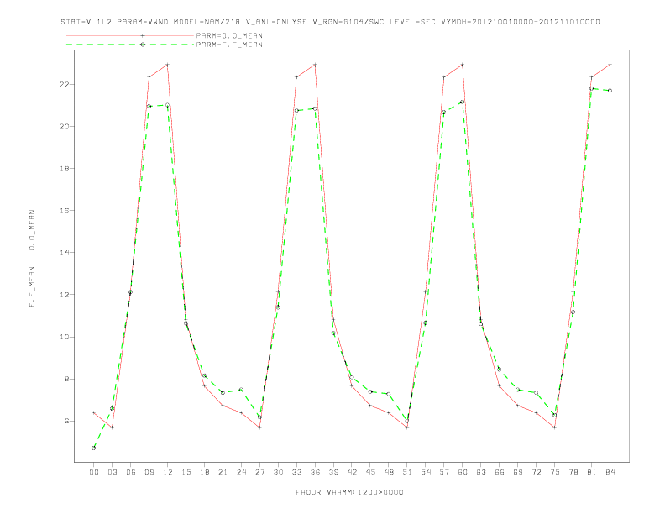
Task: Click x-axis forecast hour label 27
Action: (259, 472)
